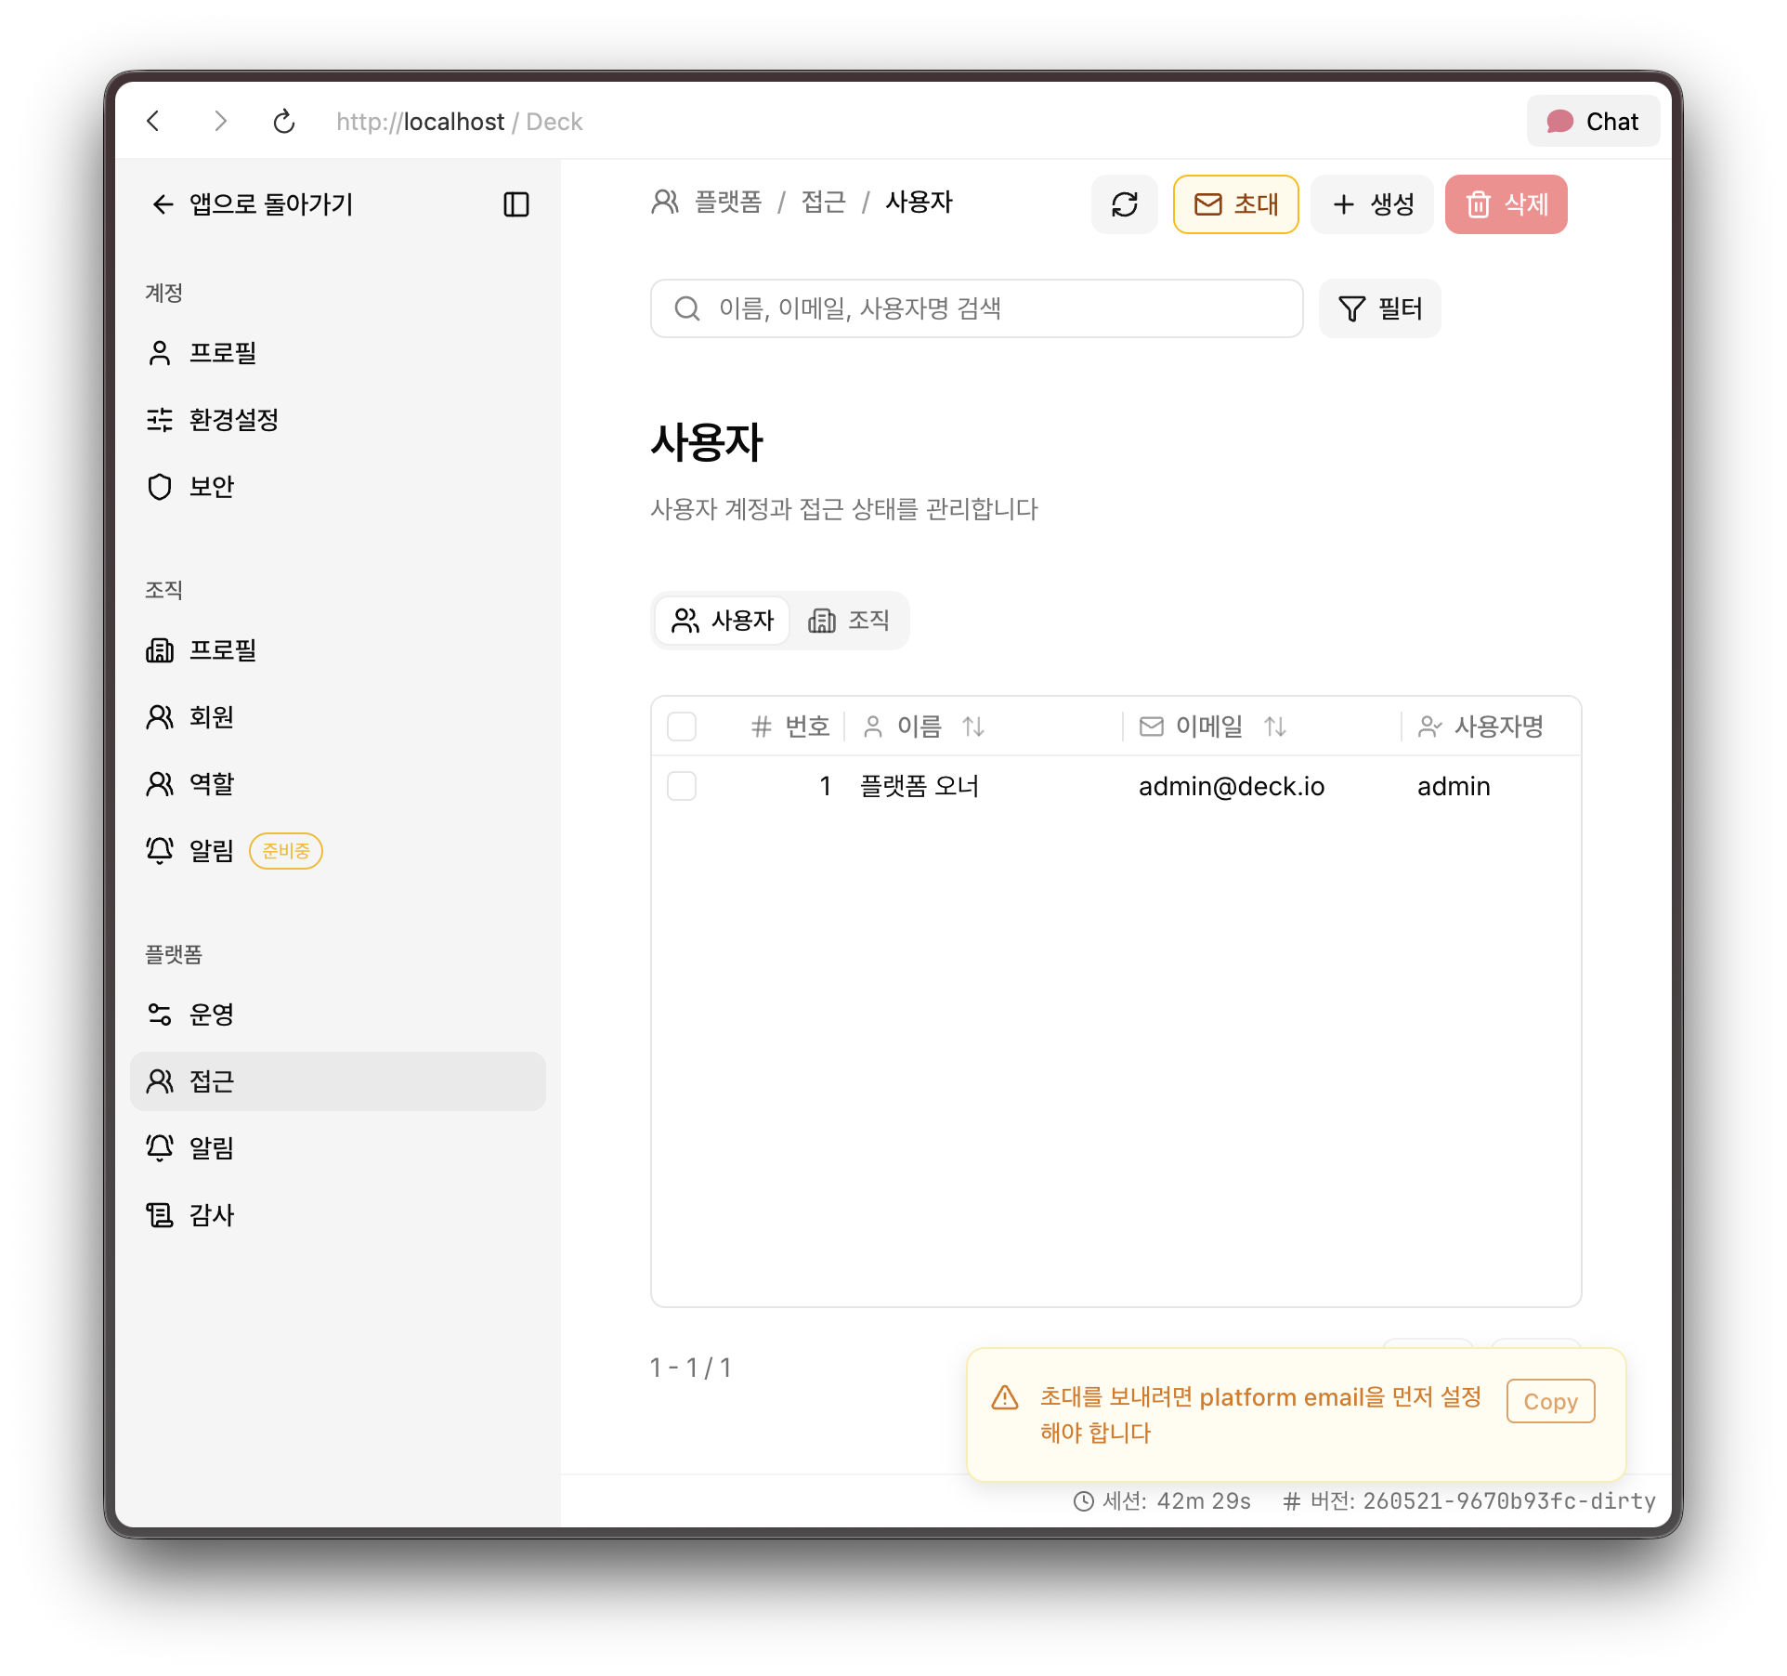Switch to the 조직 tab
Image resolution: width=1787 pixels, height=1676 pixels.
[x=849, y=621]
